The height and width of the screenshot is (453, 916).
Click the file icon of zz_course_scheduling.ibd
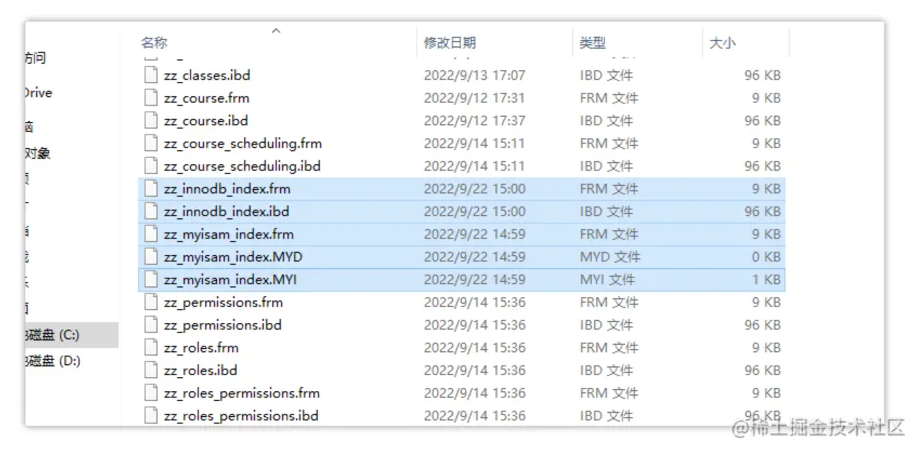tap(151, 165)
